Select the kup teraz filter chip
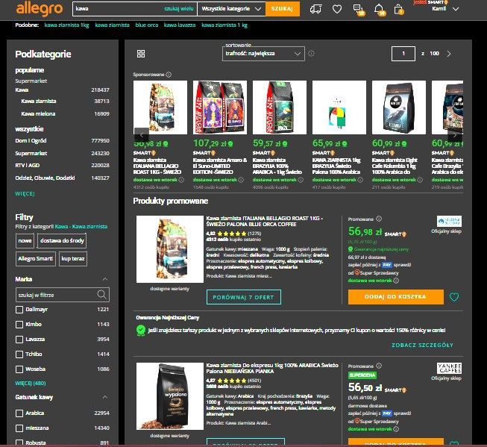The height and width of the screenshot is (447, 487). 73,259
